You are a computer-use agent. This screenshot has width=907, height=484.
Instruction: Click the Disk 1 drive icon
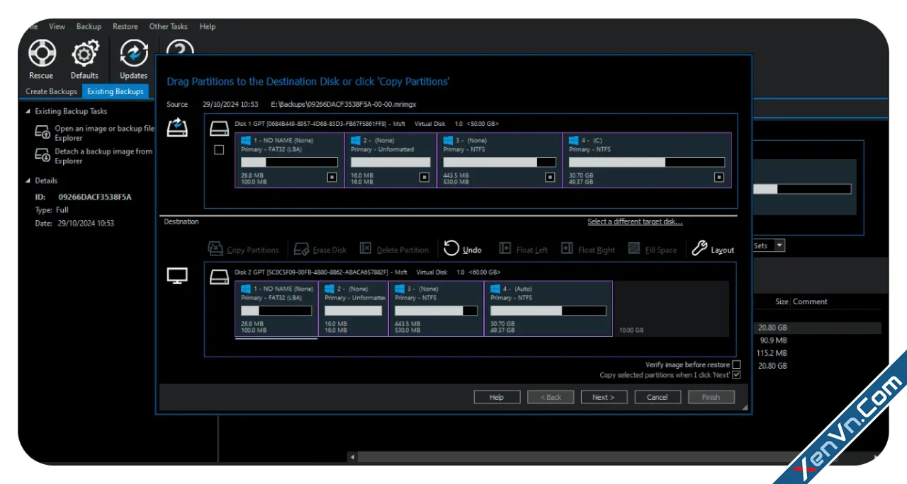pos(219,129)
